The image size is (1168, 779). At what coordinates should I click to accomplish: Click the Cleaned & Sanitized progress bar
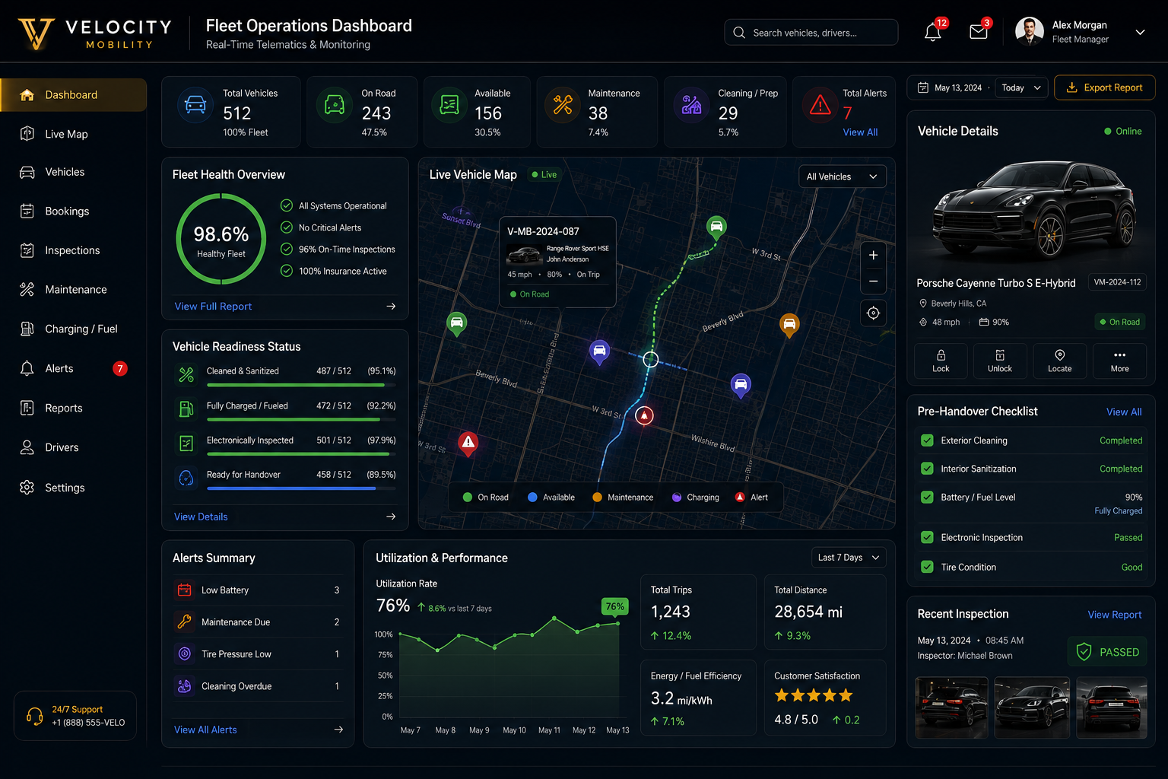[301, 385]
